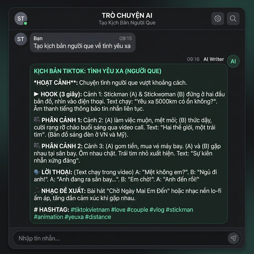
Task: Open the #tiktokvietnam hashtag
Action: [x=90, y=210]
